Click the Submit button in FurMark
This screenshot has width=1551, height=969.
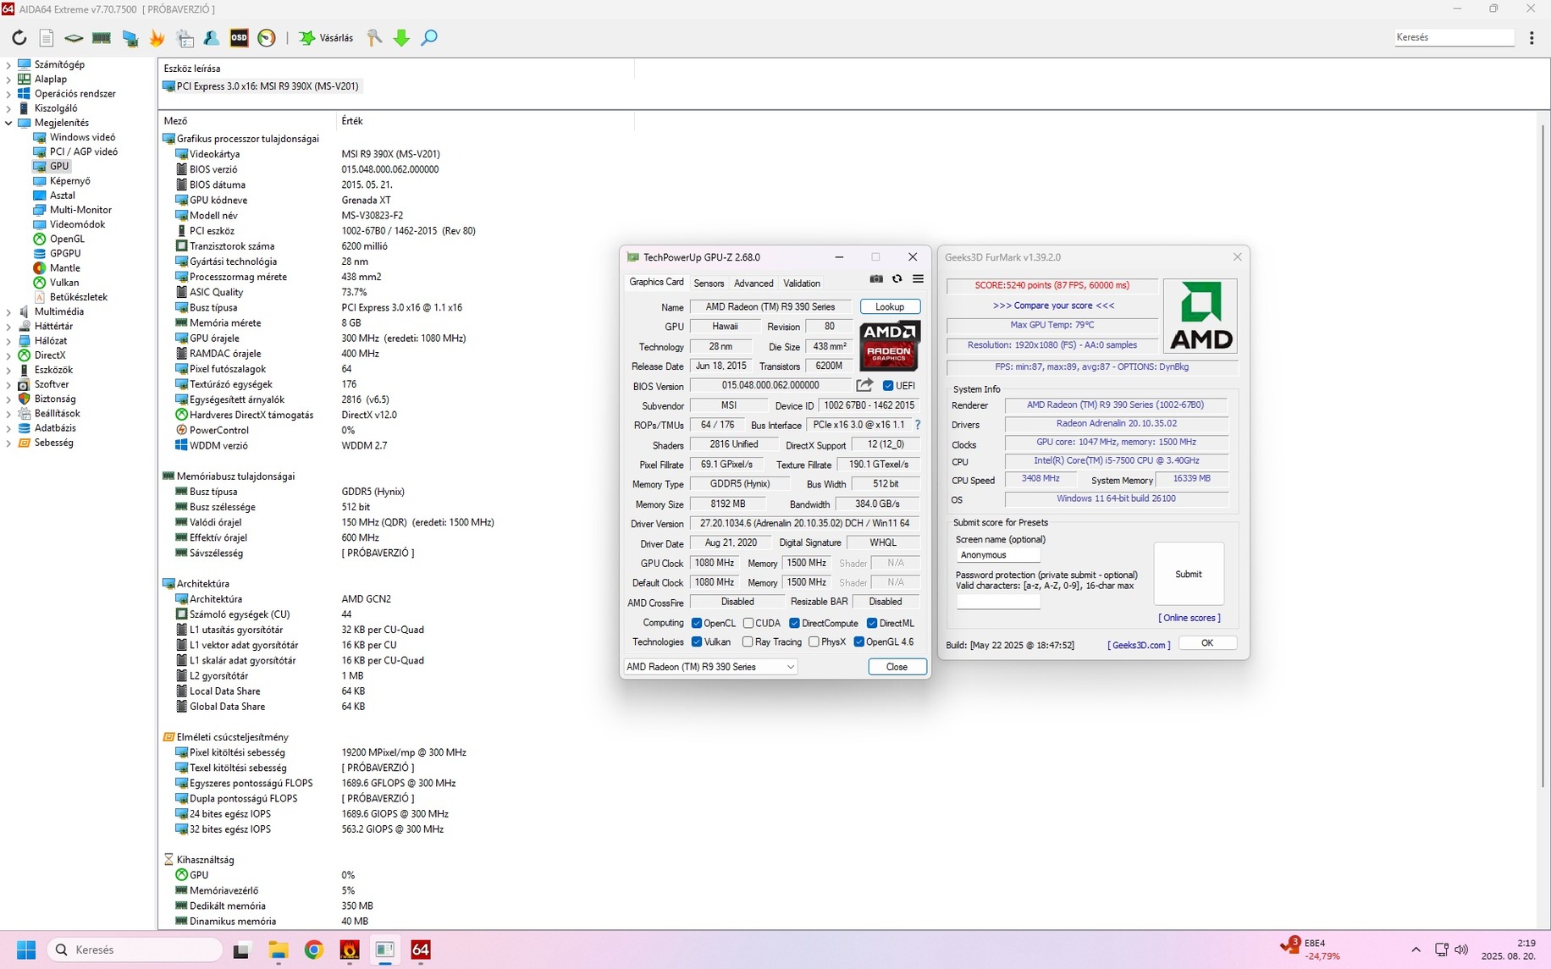click(1189, 574)
